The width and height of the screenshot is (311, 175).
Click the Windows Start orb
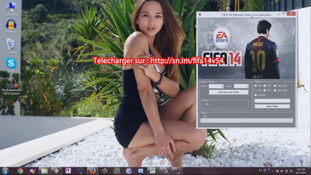[x=5, y=171]
